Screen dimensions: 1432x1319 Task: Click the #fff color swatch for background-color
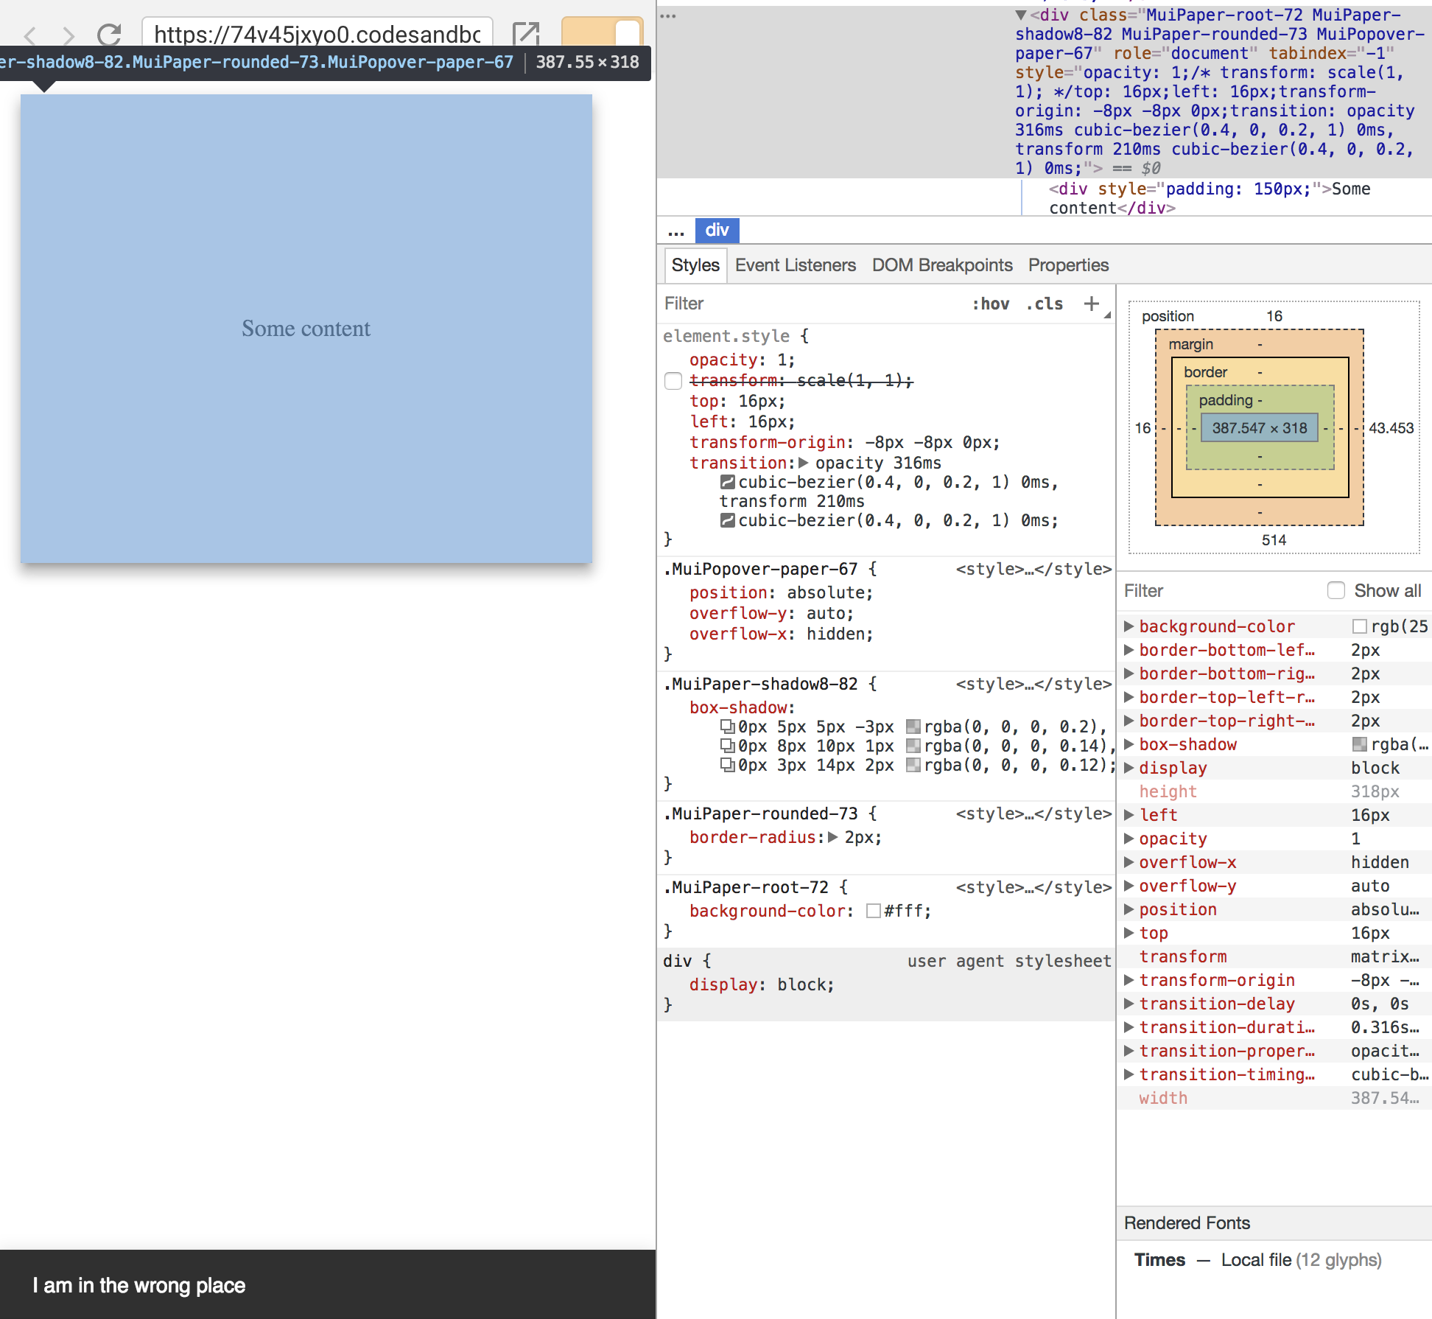874,912
